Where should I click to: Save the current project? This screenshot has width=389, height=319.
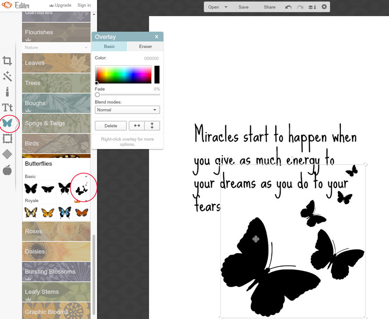point(244,7)
